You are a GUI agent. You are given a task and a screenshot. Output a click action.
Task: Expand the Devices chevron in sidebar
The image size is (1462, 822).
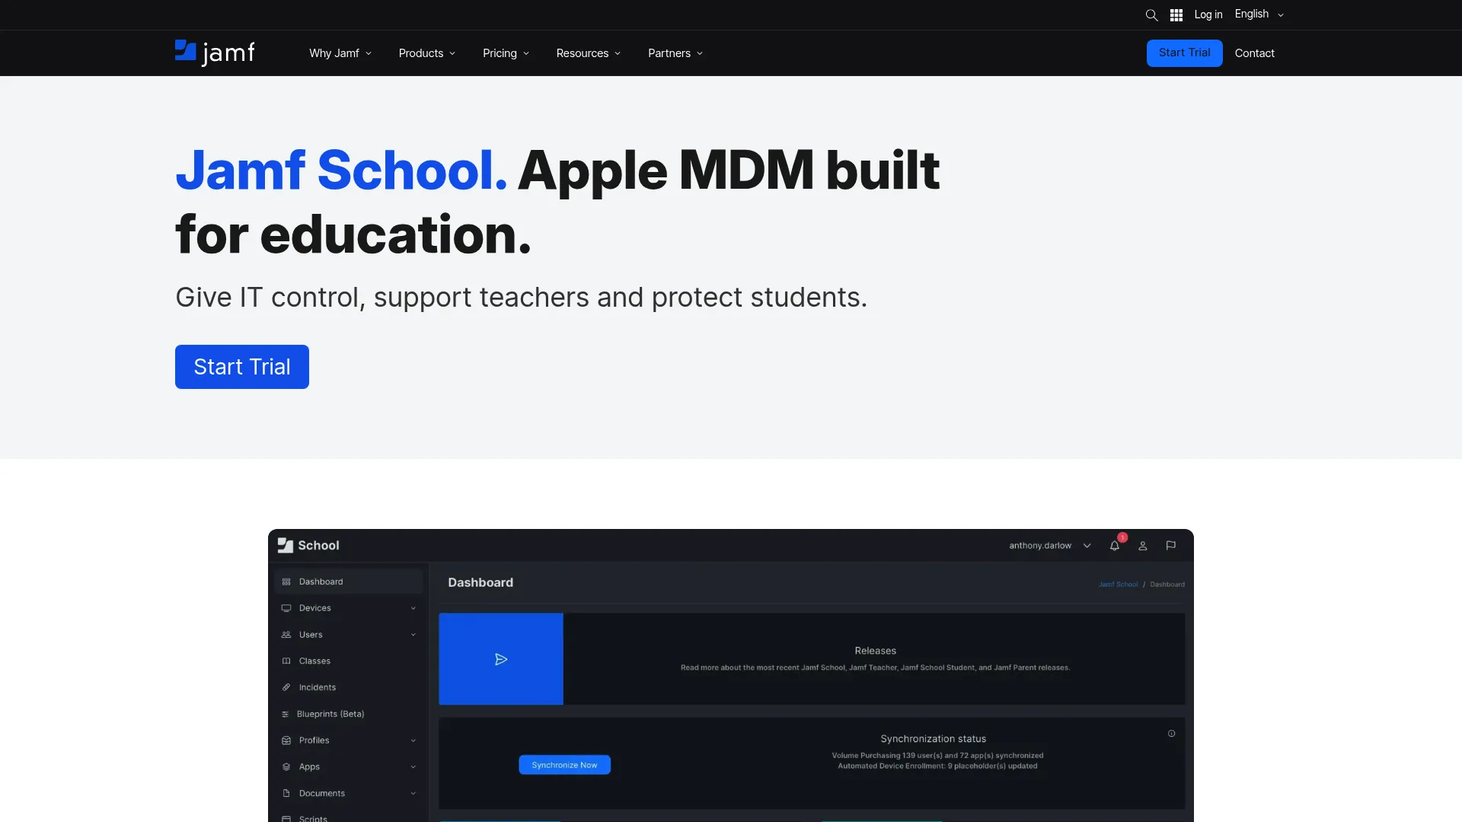coord(413,609)
